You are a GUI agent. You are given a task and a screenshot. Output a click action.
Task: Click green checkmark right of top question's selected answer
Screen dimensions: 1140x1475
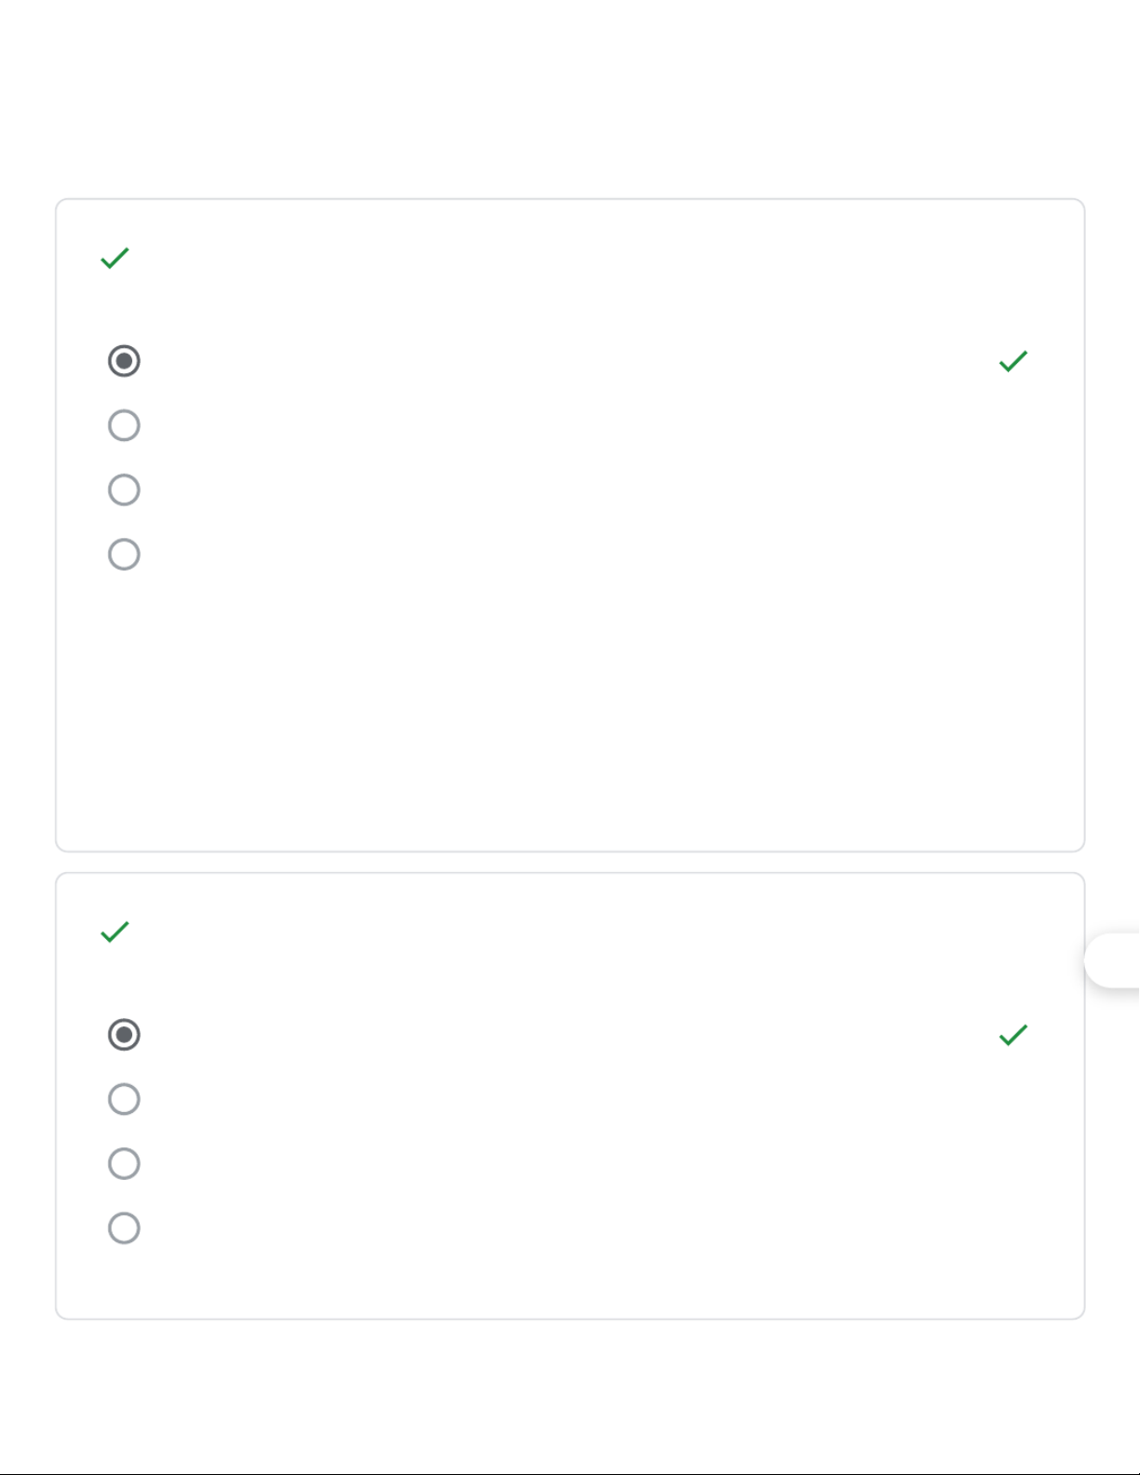[x=1013, y=361]
